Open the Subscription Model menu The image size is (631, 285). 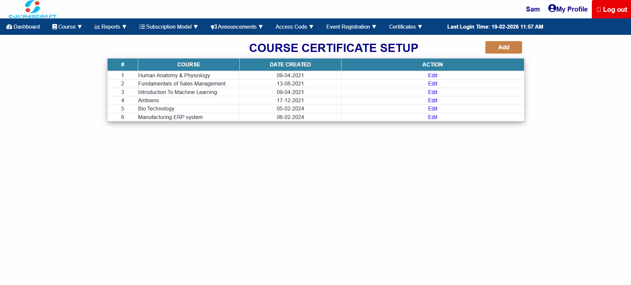[x=168, y=27]
